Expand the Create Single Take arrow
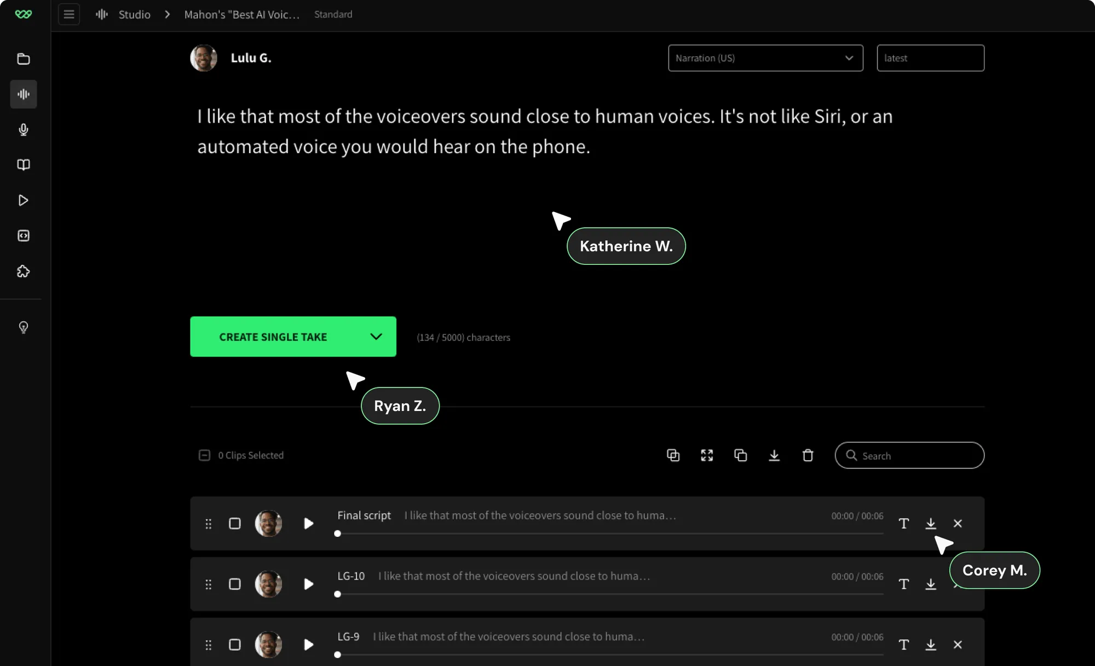 tap(376, 337)
